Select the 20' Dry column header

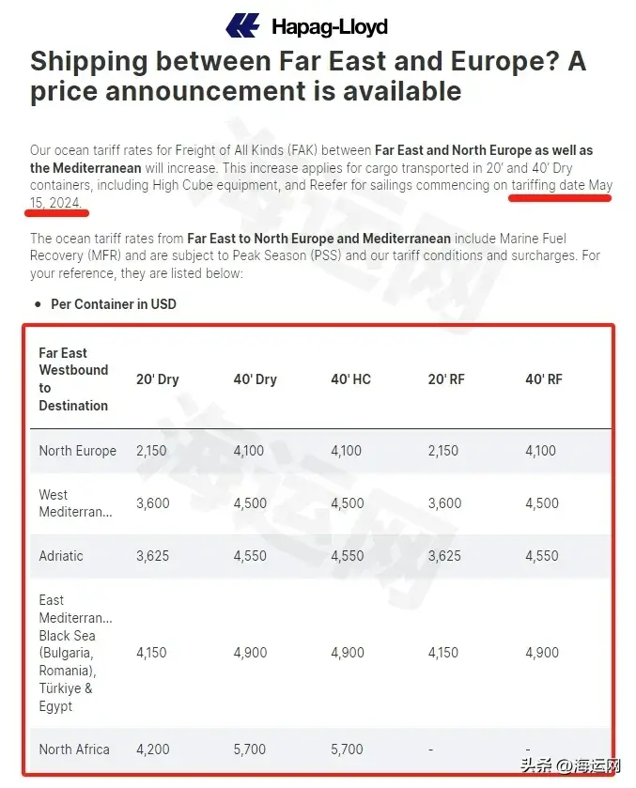click(158, 379)
